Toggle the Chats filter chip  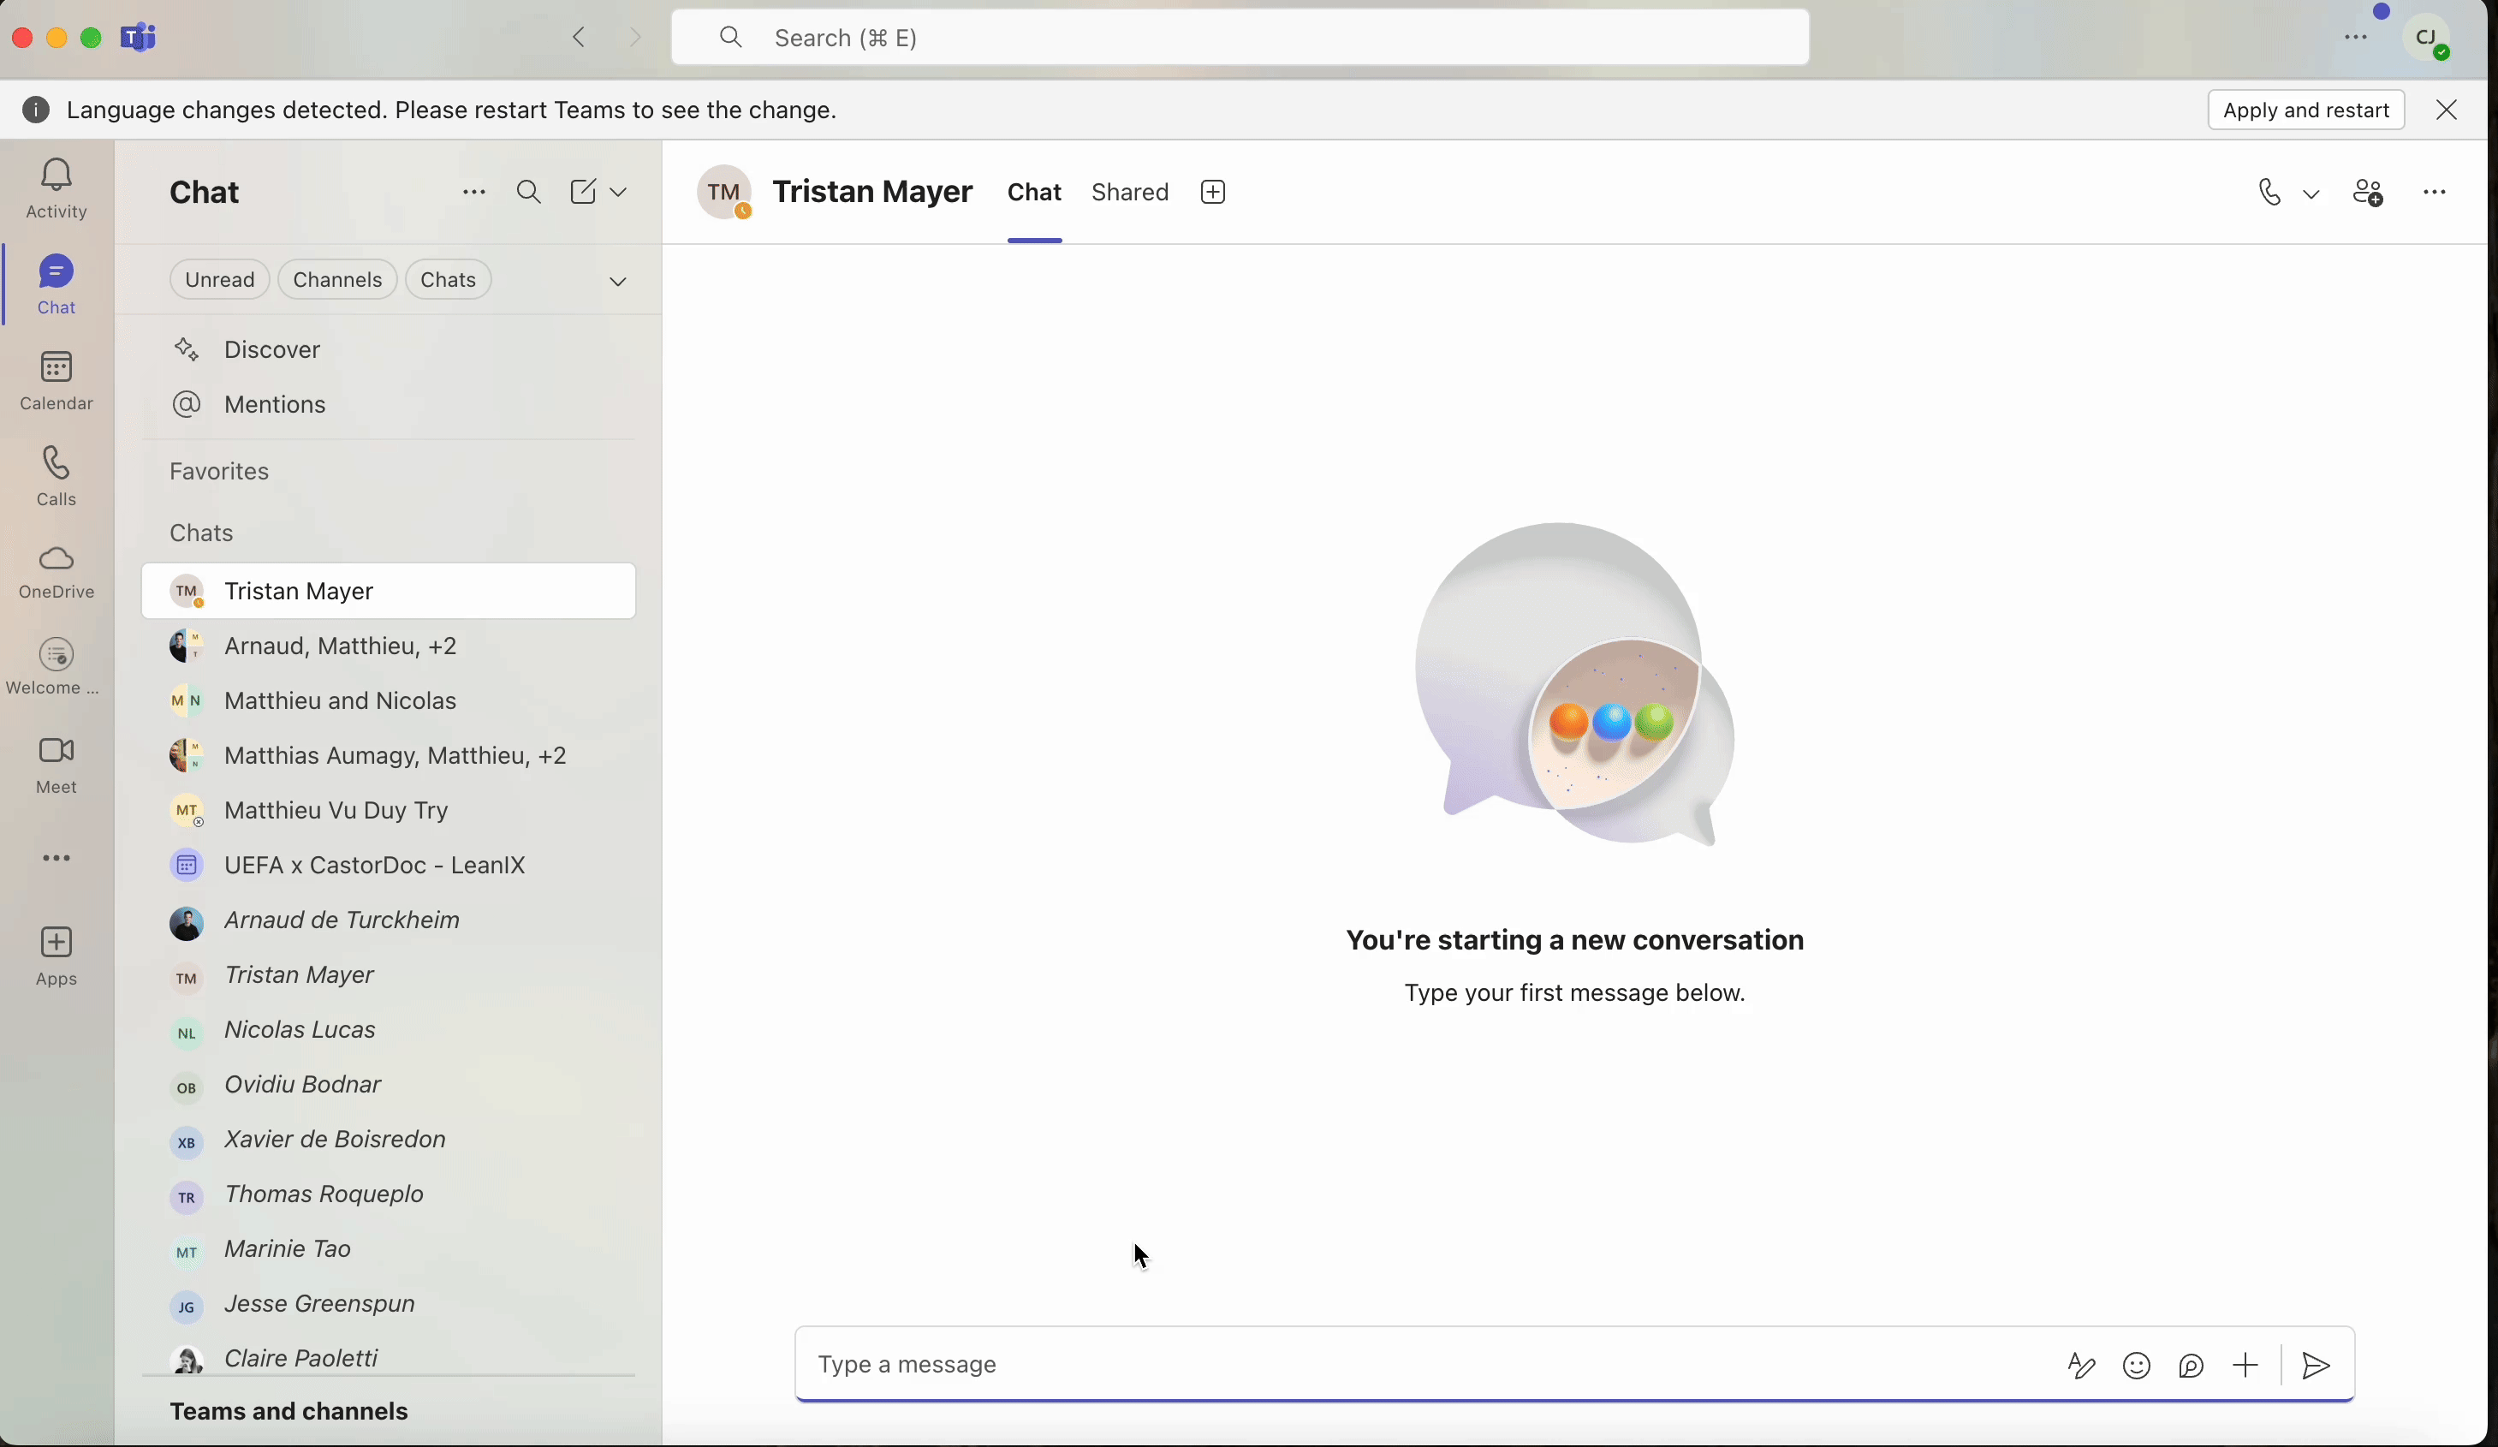tap(448, 280)
